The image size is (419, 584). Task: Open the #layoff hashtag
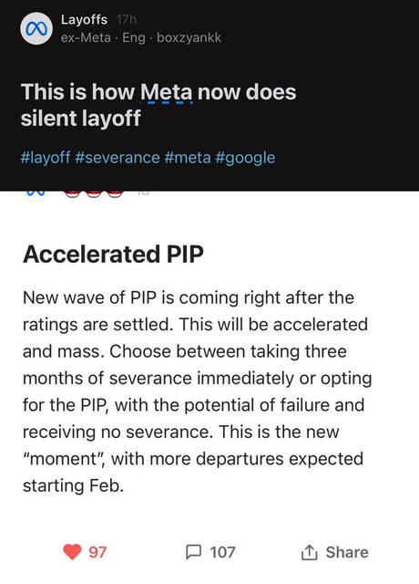pyautogui.click(x=46, y=158)
